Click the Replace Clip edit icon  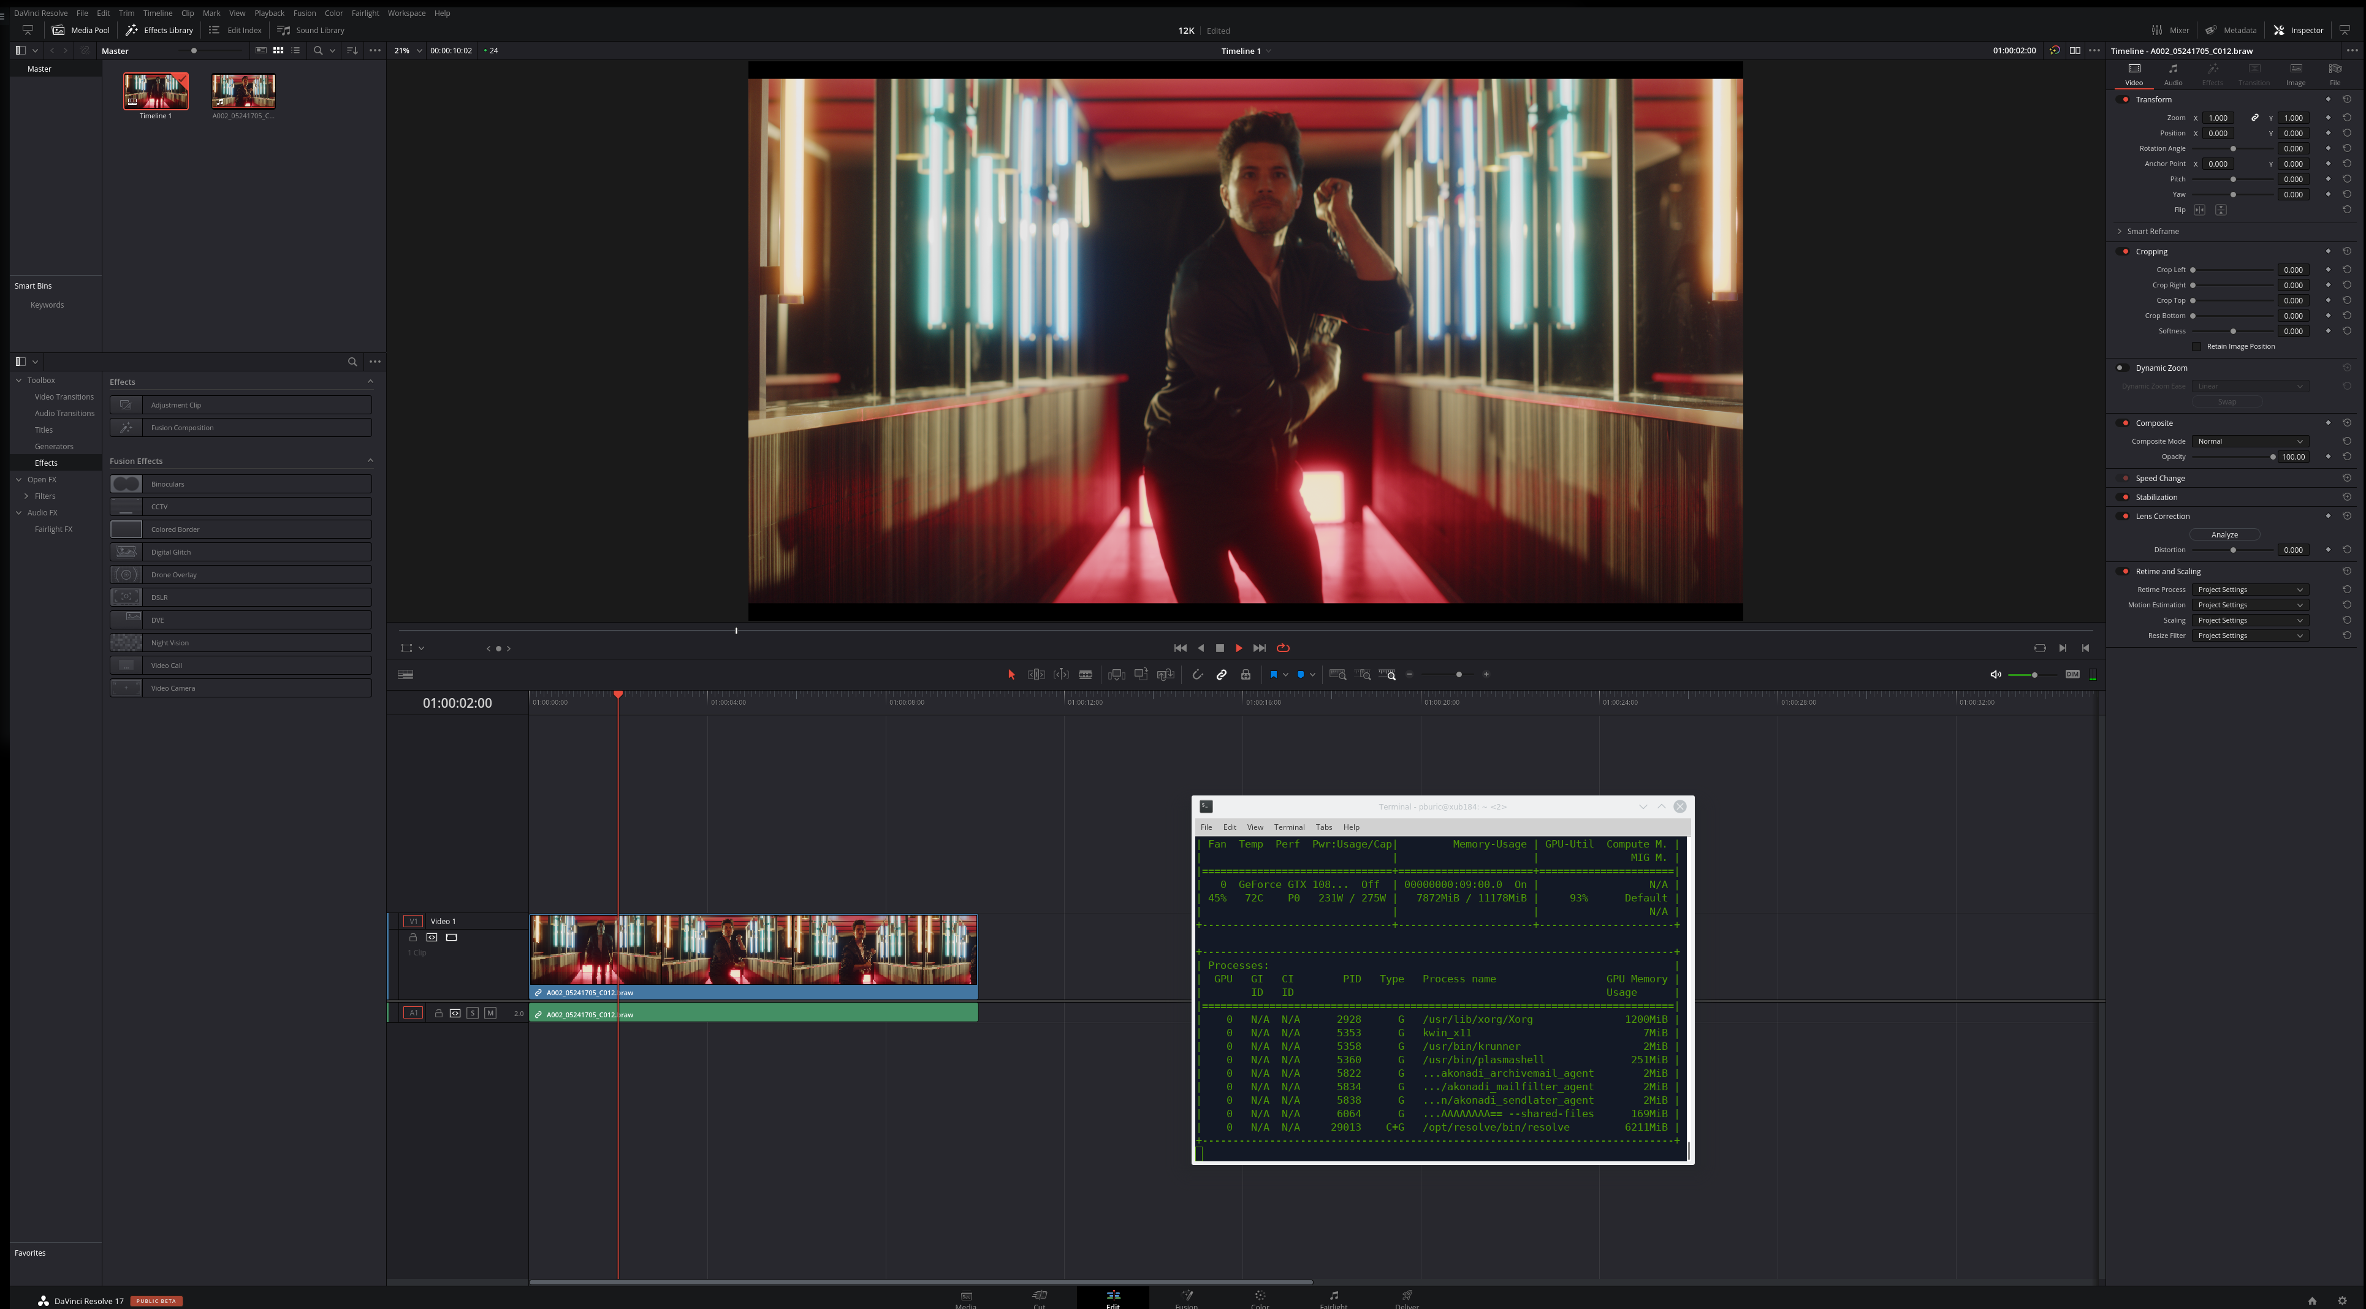[x=1166, y=674]
